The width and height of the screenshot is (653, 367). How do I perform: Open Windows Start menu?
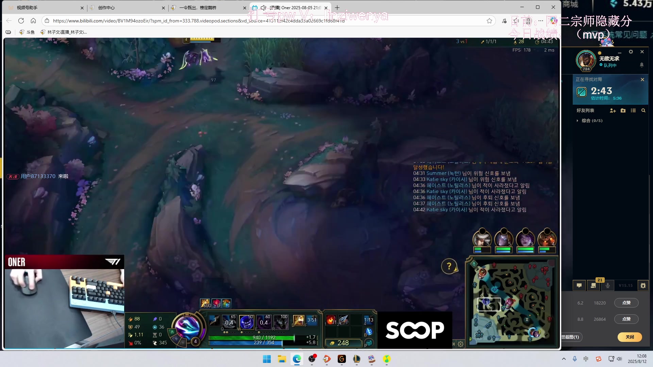click(267, 359)
